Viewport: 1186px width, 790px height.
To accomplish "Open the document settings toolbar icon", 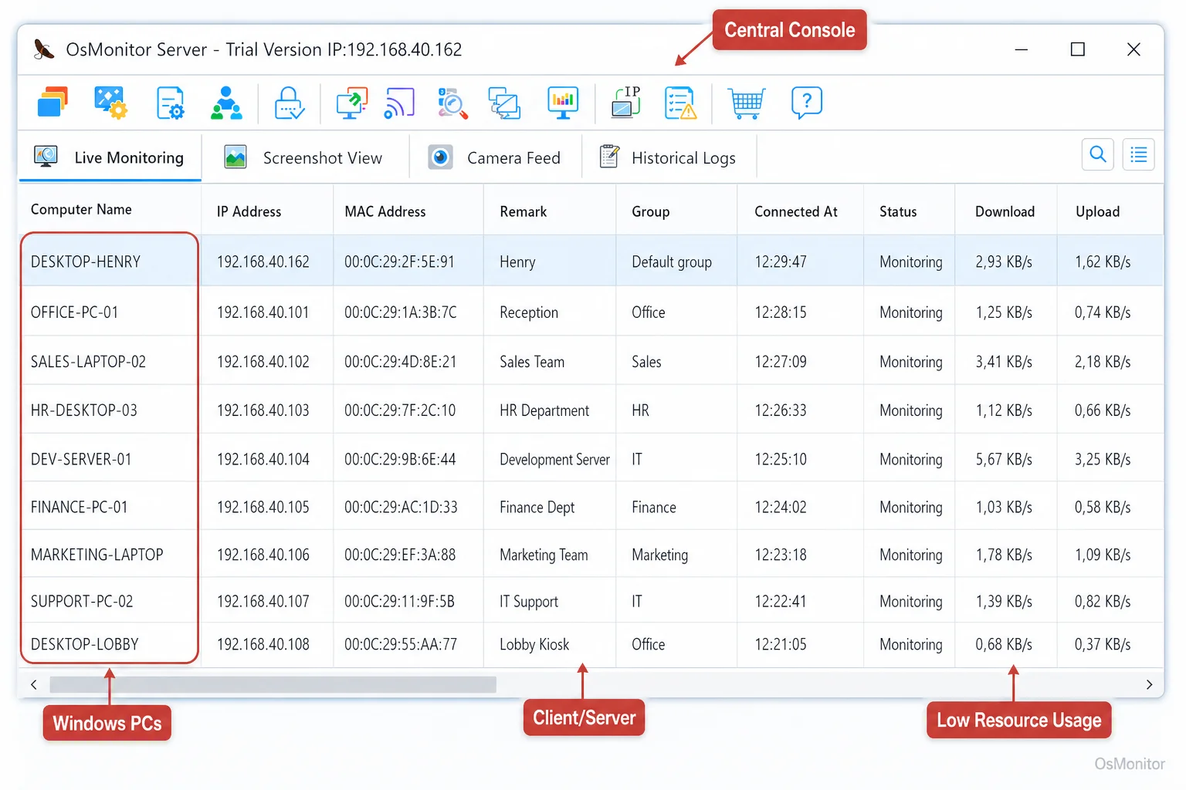I will [x=170, y=103].
